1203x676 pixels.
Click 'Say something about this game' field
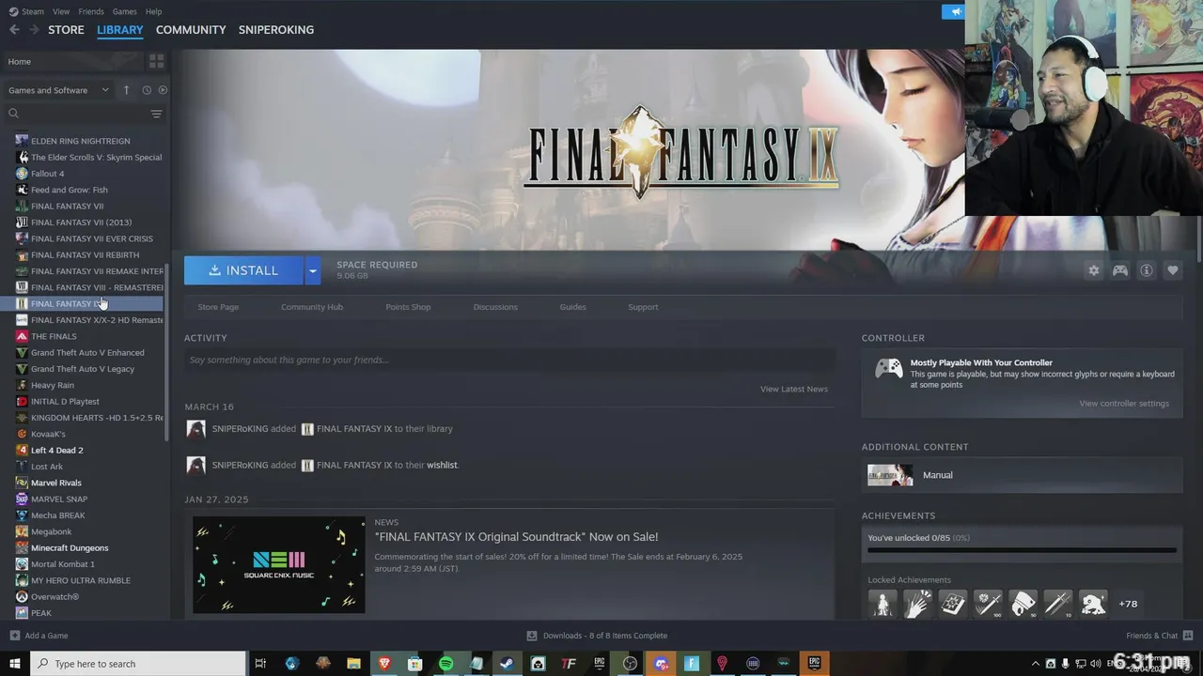(509, 360)
